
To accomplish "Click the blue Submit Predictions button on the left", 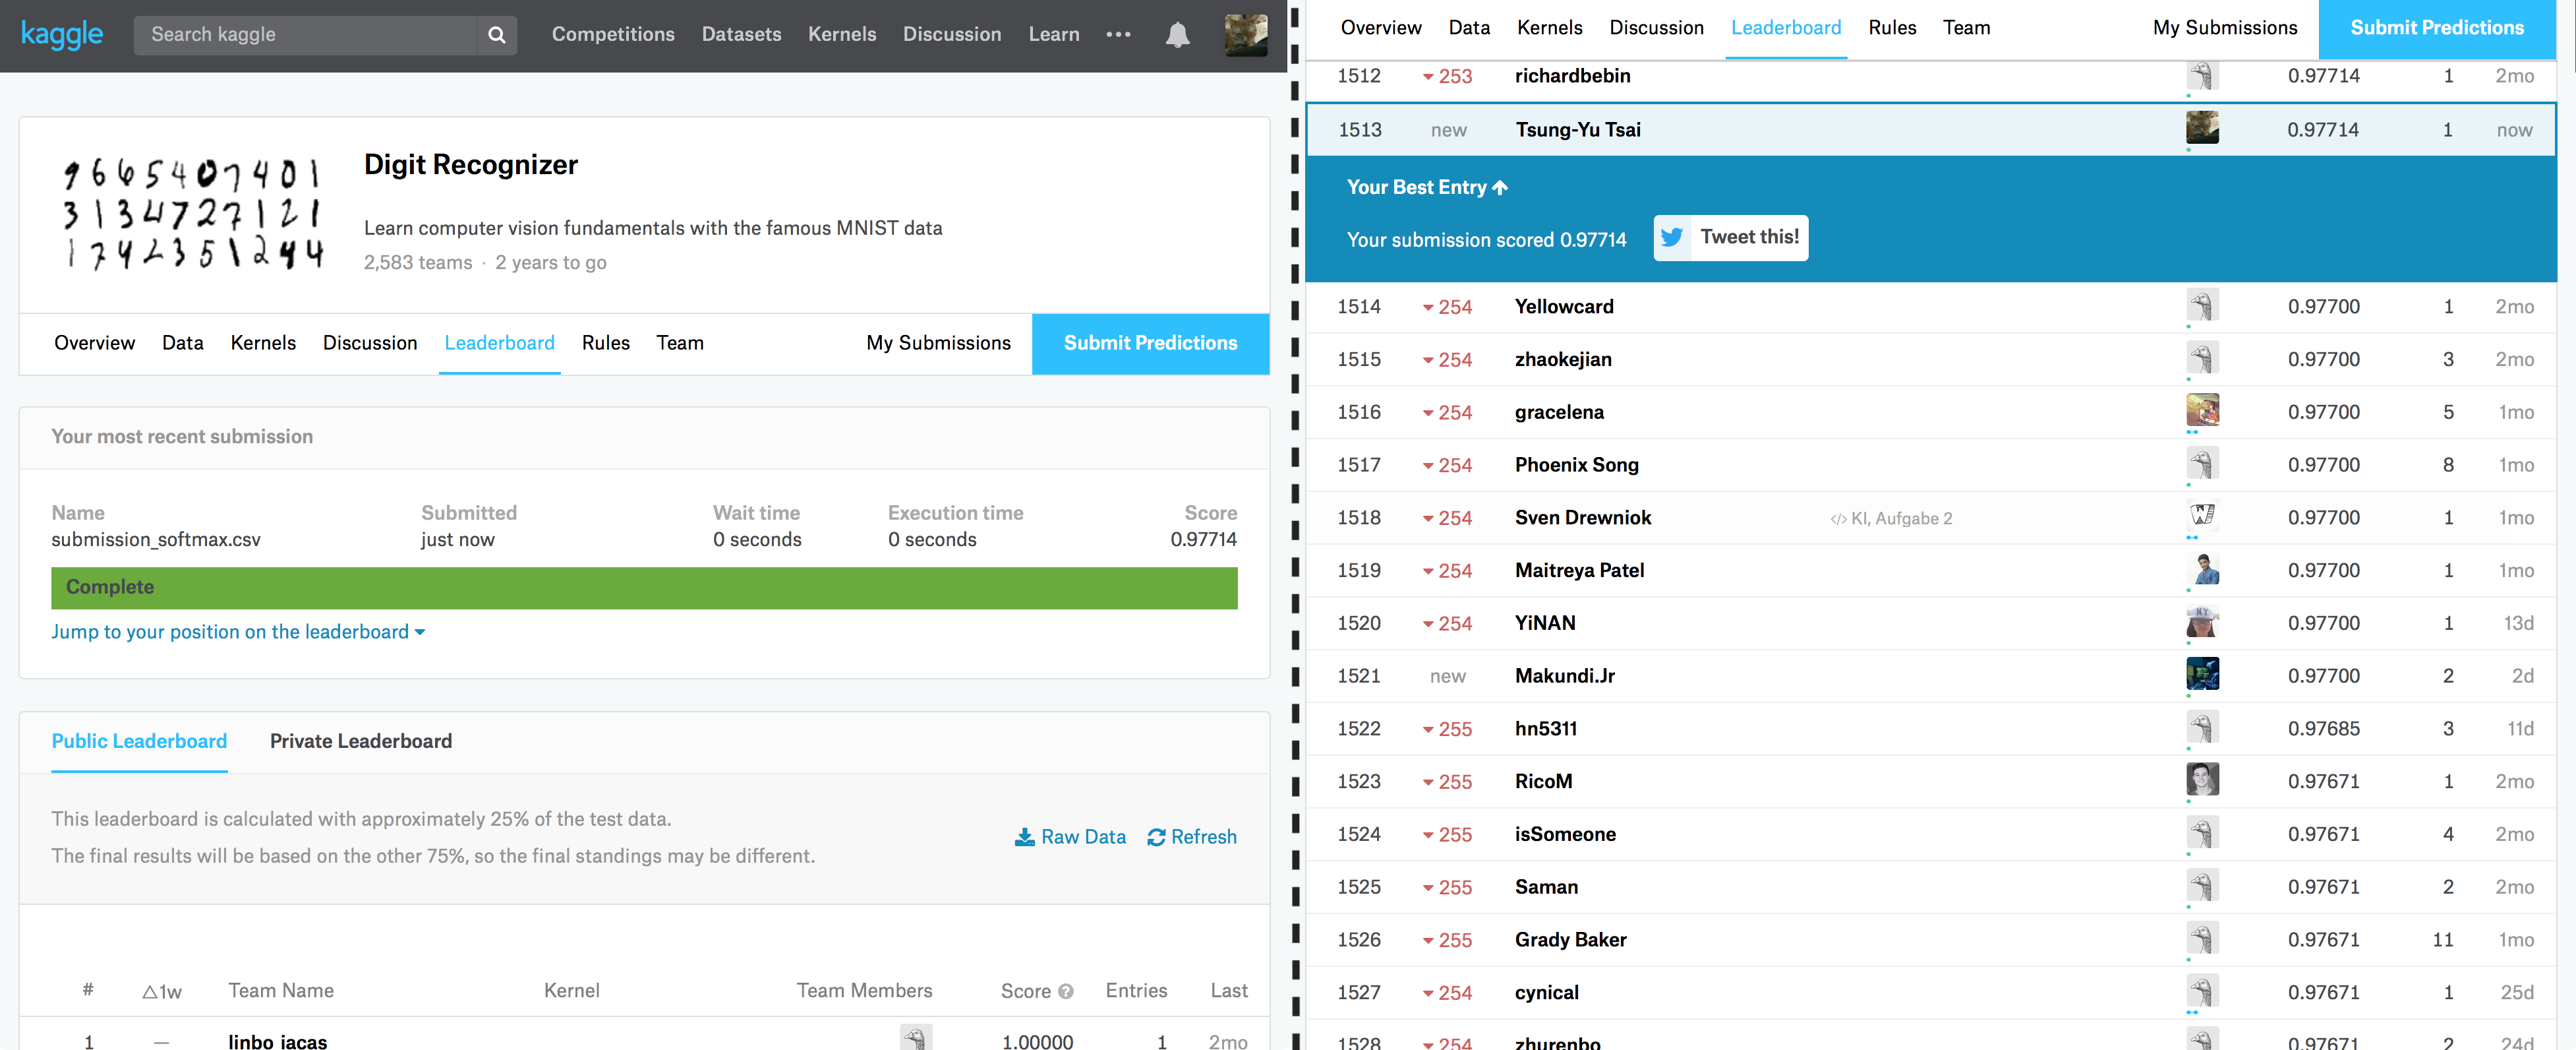I will click(x=1150, y=344).
